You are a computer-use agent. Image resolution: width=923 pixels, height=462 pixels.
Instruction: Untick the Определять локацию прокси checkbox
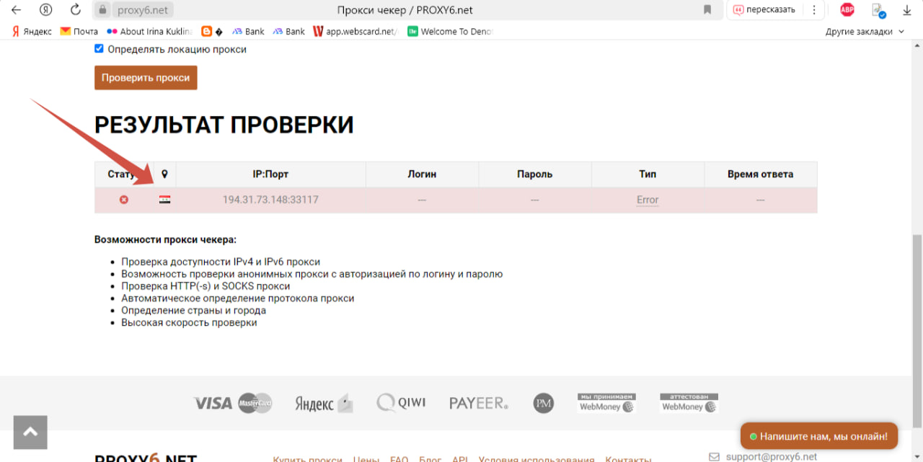[x=99, y=49]
